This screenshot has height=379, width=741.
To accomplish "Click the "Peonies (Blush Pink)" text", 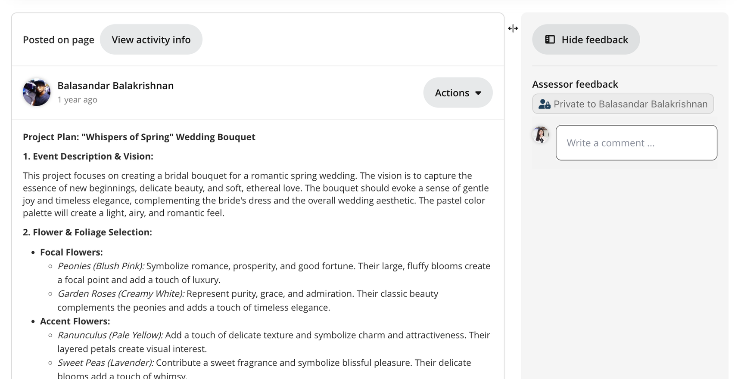I will pyautogui.click(x=101, y=266).
